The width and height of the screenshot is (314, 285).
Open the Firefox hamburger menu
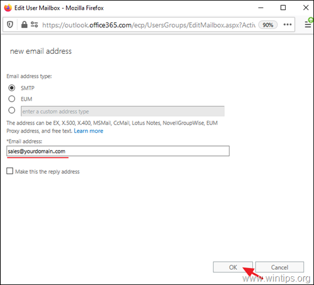[x=308, y=25]
